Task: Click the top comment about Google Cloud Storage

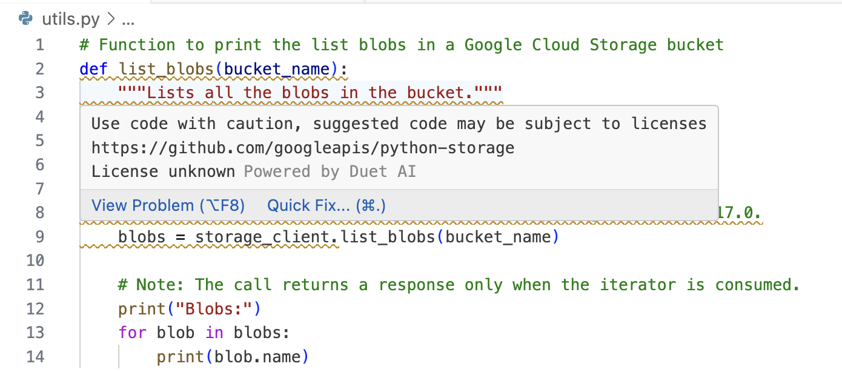Action: tap(402, 45)
